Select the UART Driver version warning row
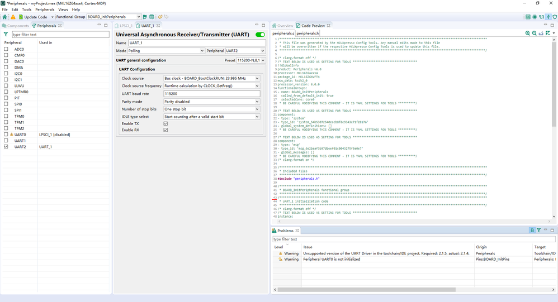 pos(414,253)
